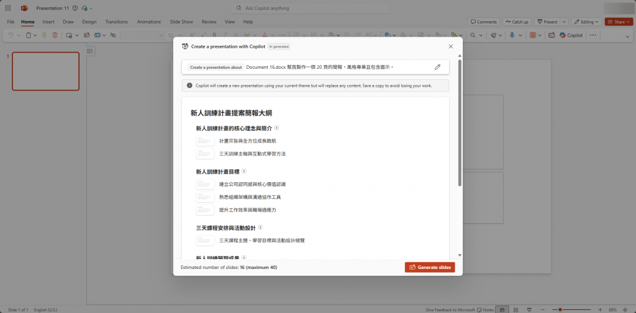The height and width of the screenshot is (313, 636).
Task: Select the Format Painter icon
Action: click(x=45, y=35)
